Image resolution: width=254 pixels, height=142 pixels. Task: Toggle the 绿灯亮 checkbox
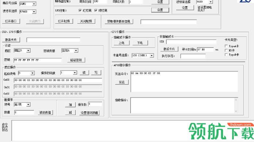96,10
